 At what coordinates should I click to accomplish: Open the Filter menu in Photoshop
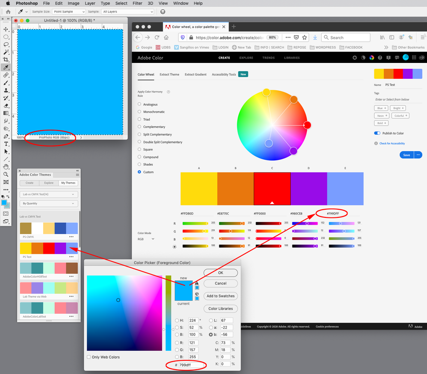[137, 3]
